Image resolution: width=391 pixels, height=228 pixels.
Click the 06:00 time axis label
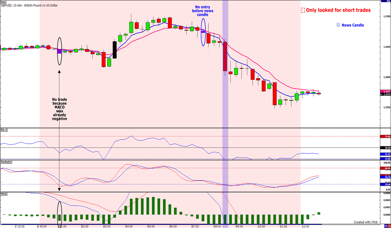[x=173, y=226]
